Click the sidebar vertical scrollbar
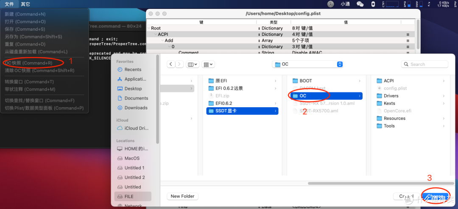The height and width of the screenshot is (209, 458). (158, 99)
